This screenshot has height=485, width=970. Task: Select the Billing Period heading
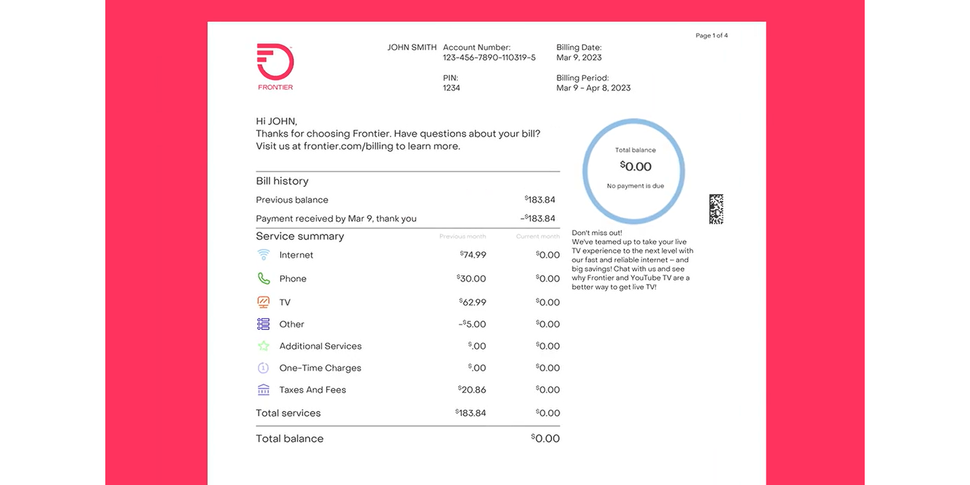click(582, 77)
